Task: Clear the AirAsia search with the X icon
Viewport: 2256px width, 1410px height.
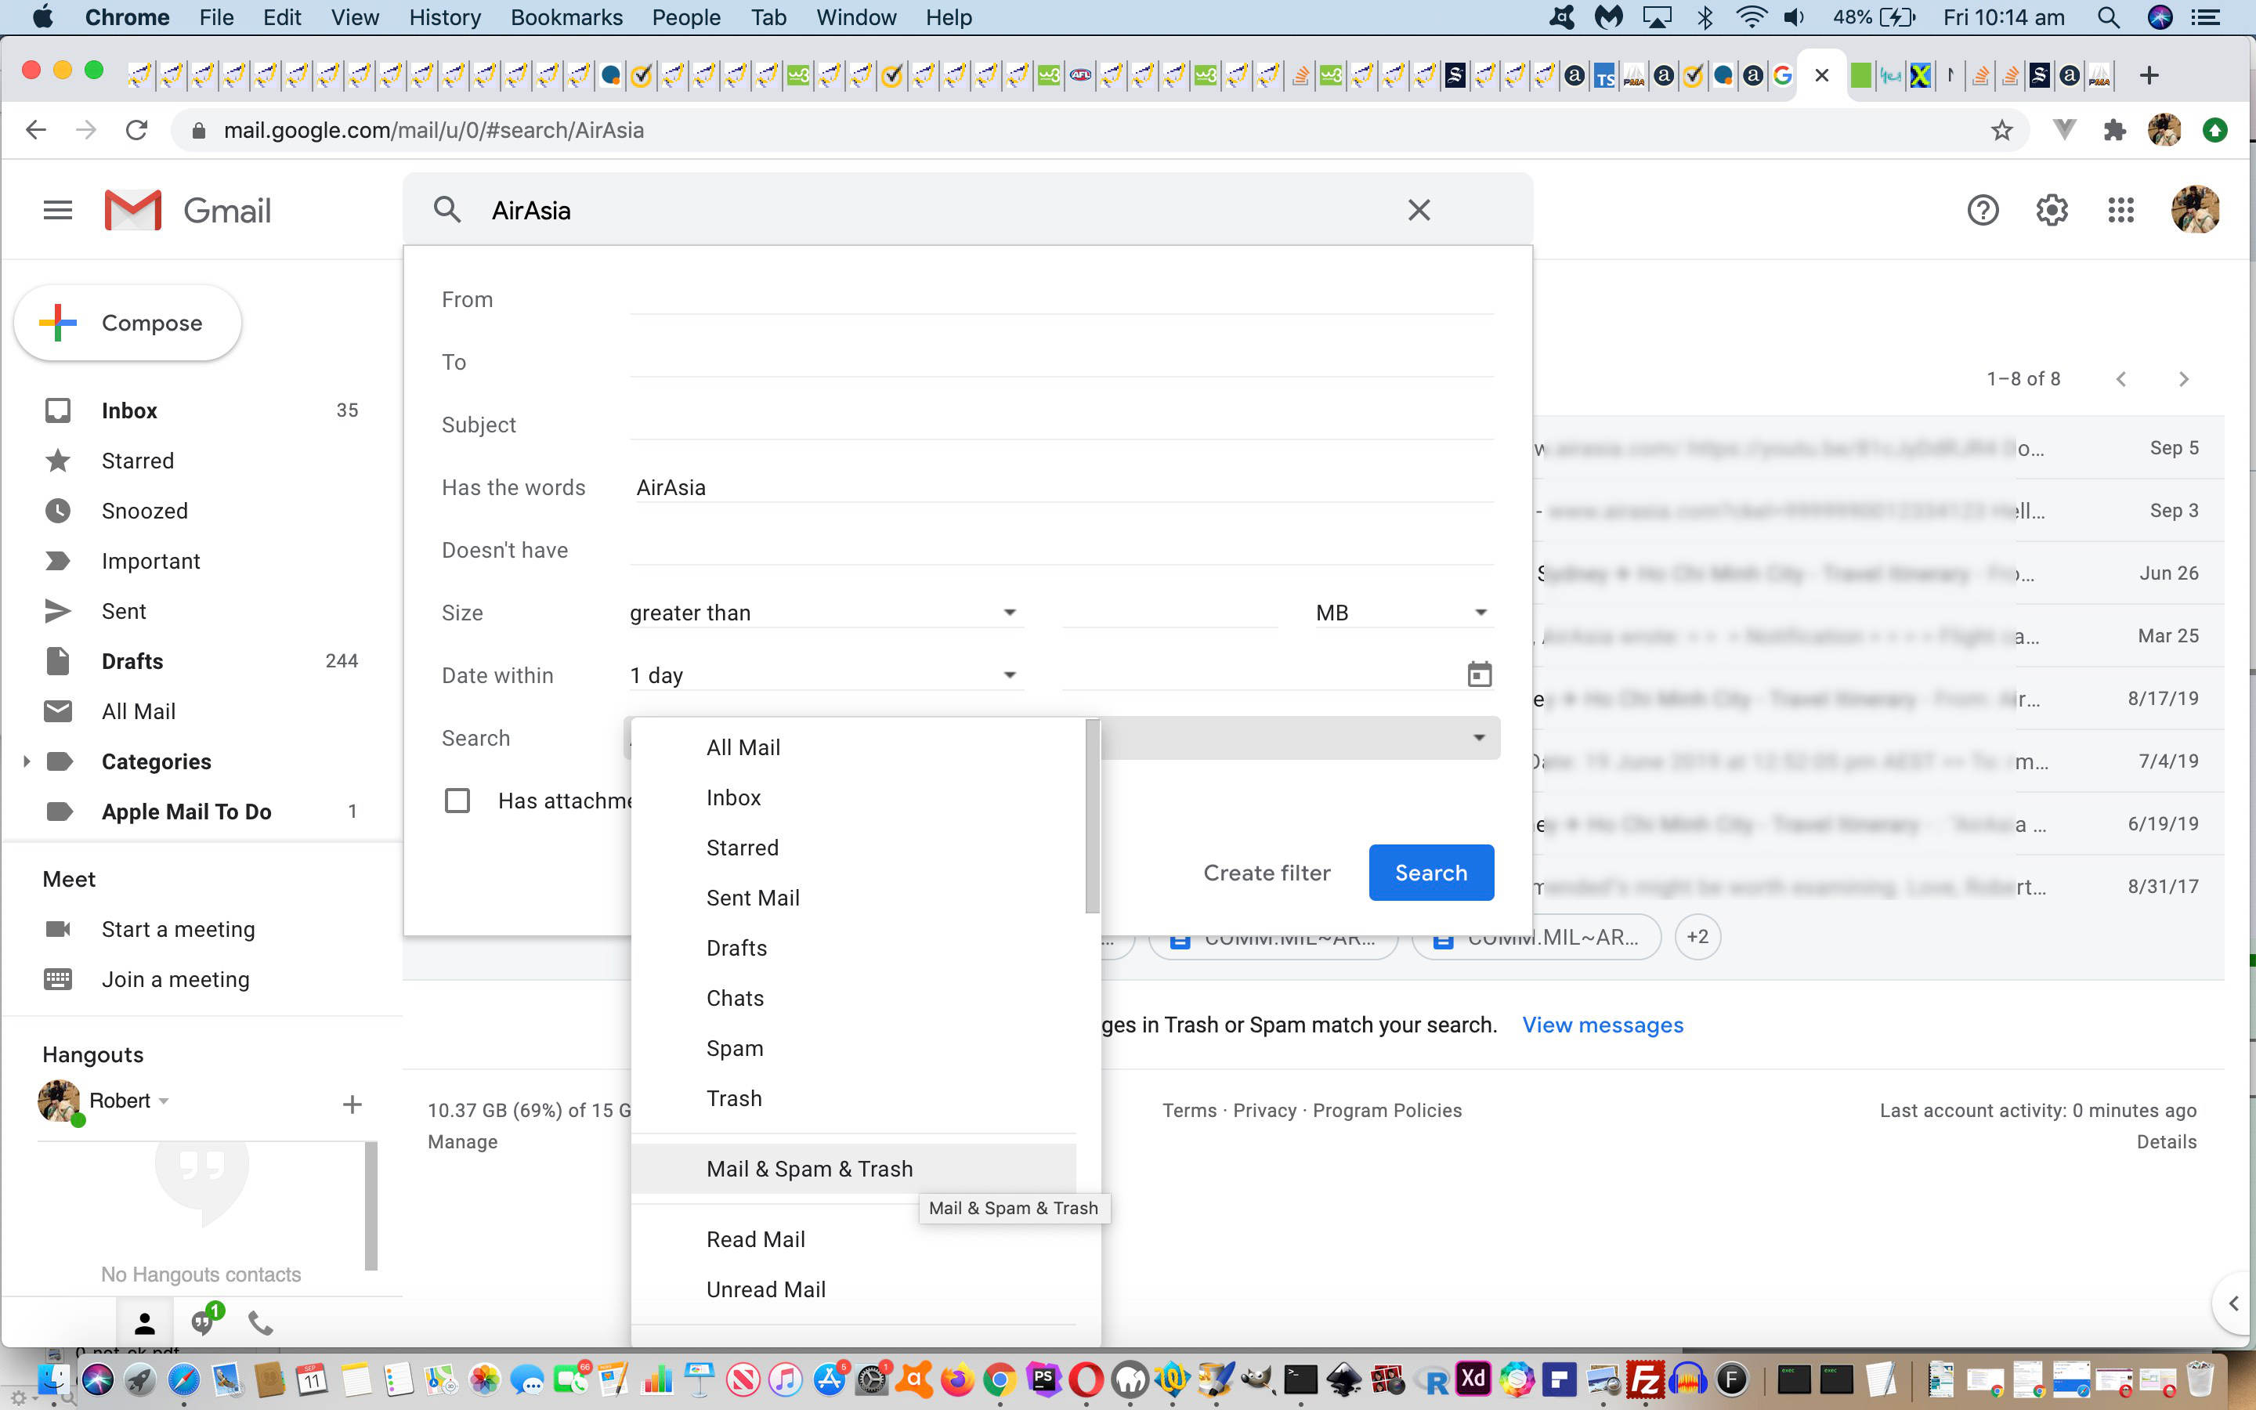Action: pyautogui.click(x=1419, y=210)
